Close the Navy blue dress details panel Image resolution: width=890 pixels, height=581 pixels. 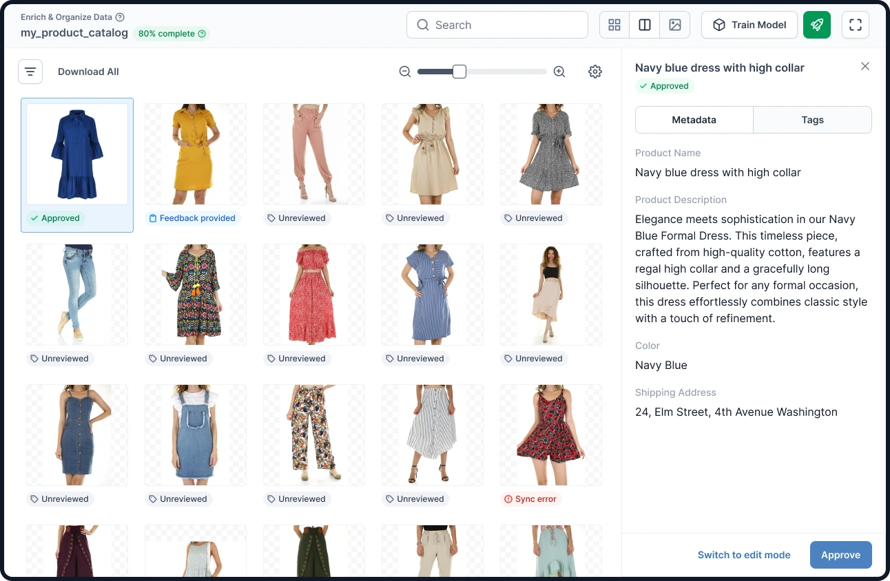click(865, 66)
